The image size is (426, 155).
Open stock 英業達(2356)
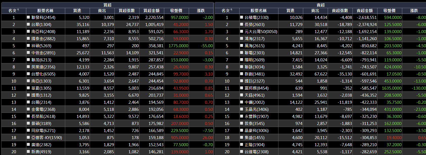point(43,67)
